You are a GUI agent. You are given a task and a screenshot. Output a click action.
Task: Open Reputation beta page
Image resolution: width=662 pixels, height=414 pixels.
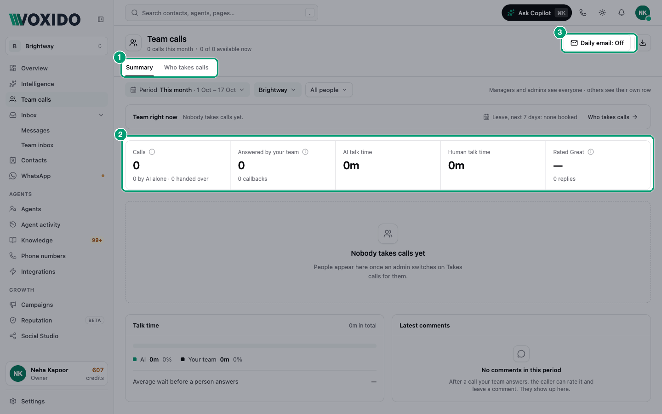coord(57,320)
